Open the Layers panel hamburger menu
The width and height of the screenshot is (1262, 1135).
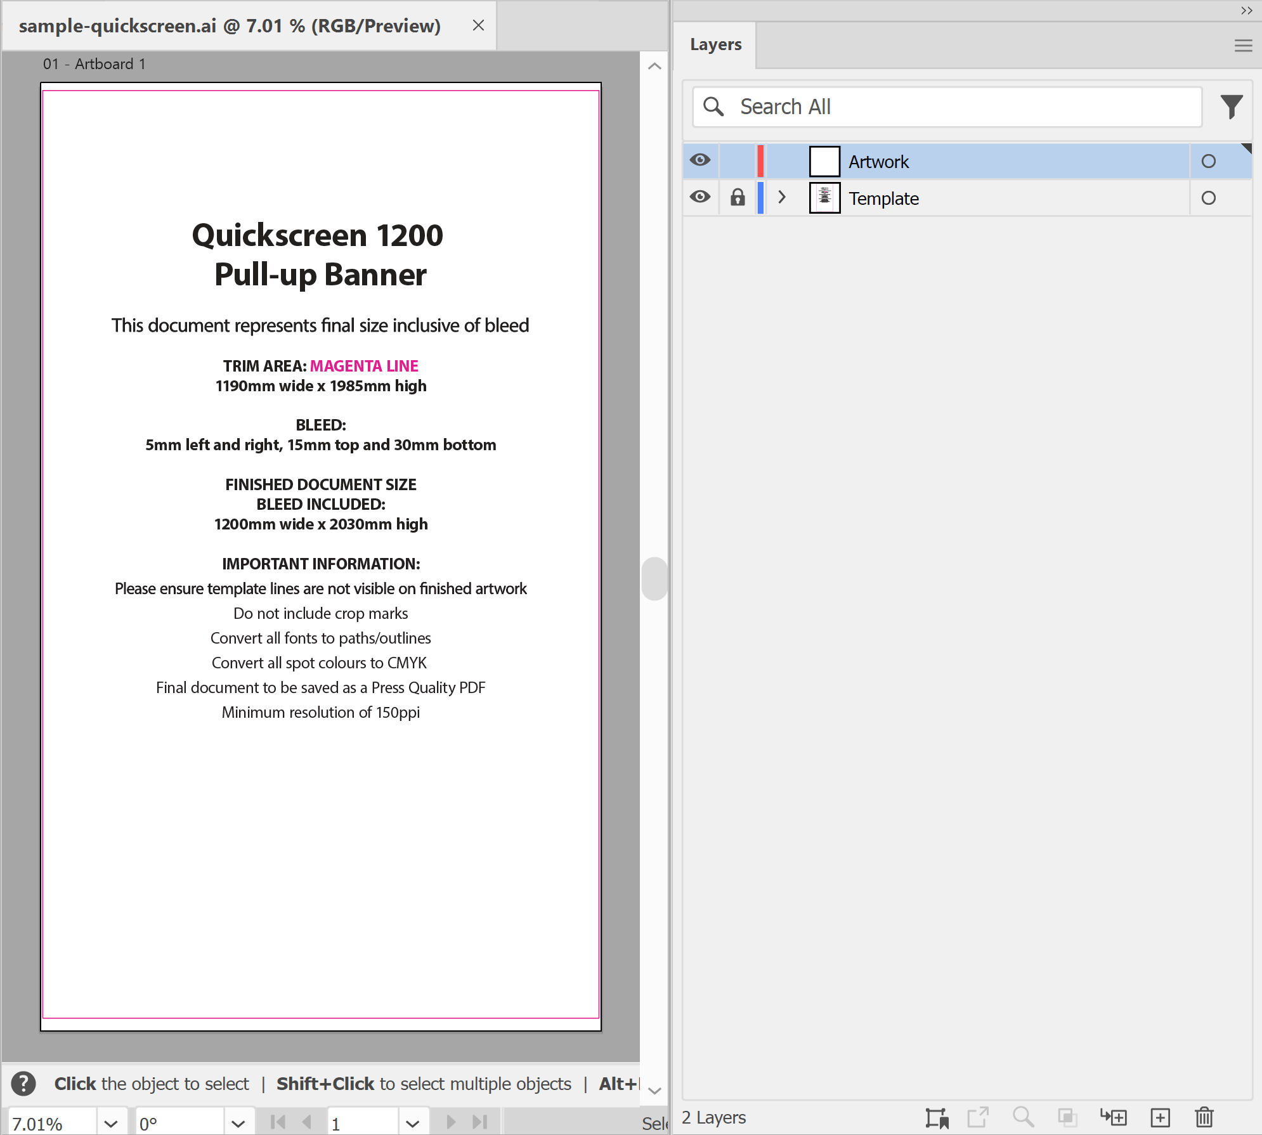coord(1243,45)
